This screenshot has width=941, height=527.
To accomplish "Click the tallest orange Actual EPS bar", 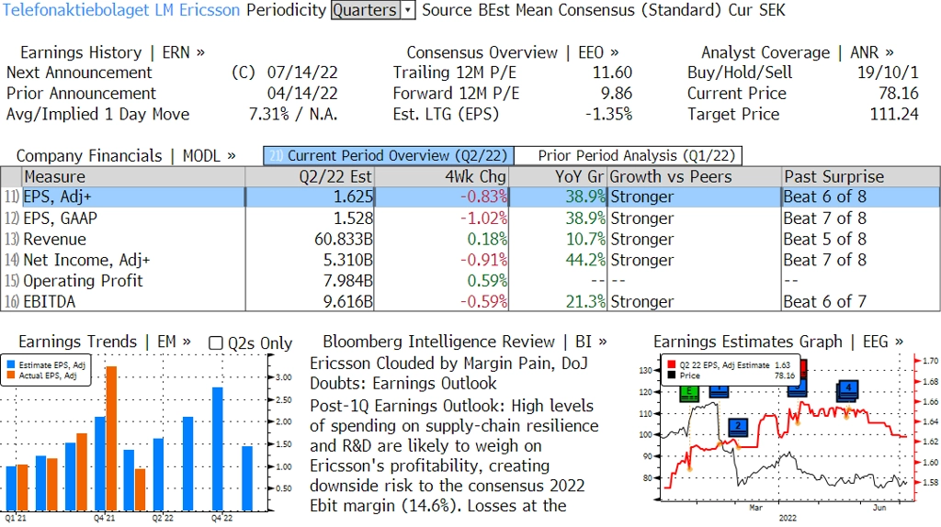I will click(x=111, y=438).
